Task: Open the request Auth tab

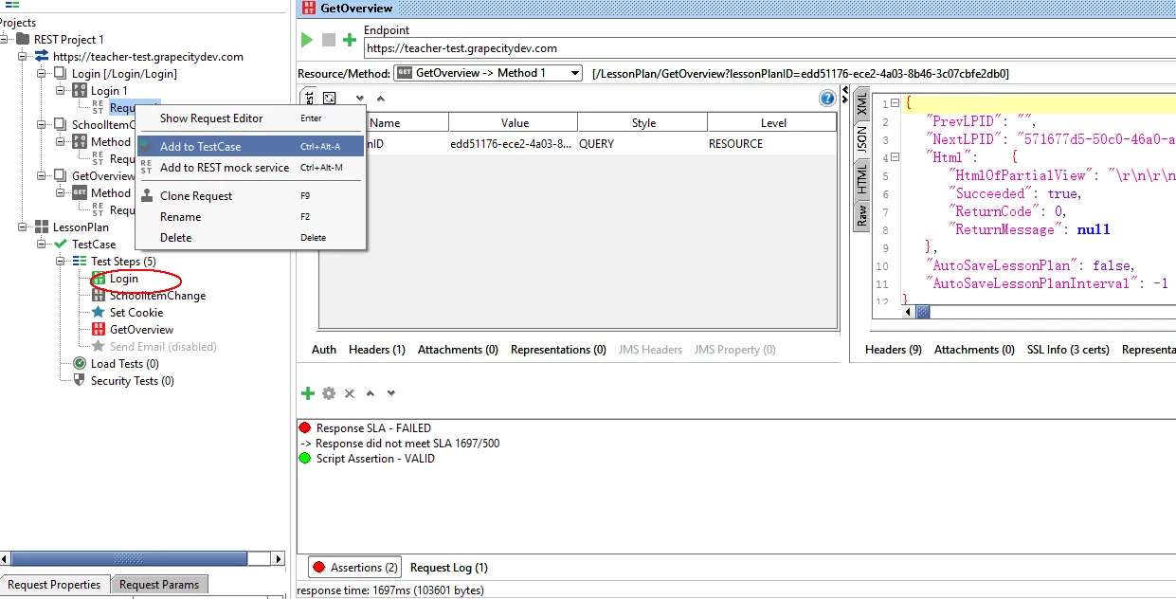Action: point(324,350)
